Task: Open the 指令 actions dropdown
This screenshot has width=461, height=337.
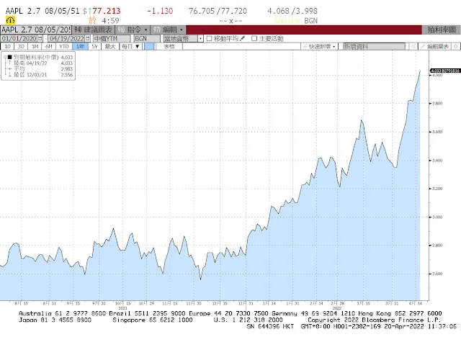Action: (133, 30)
